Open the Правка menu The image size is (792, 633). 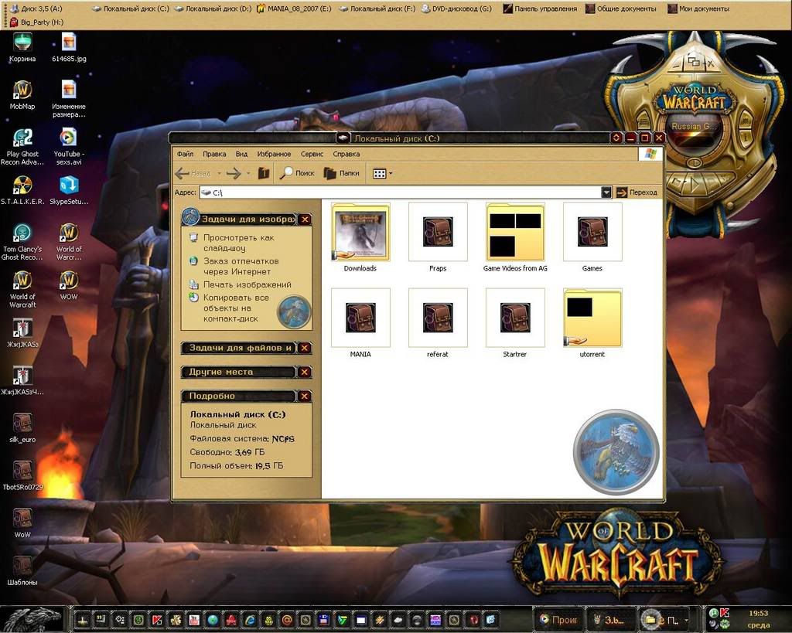[x=214, y=154]
